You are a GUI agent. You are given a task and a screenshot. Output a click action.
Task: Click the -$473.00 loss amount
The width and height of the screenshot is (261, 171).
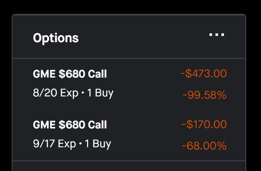[204, 73]
